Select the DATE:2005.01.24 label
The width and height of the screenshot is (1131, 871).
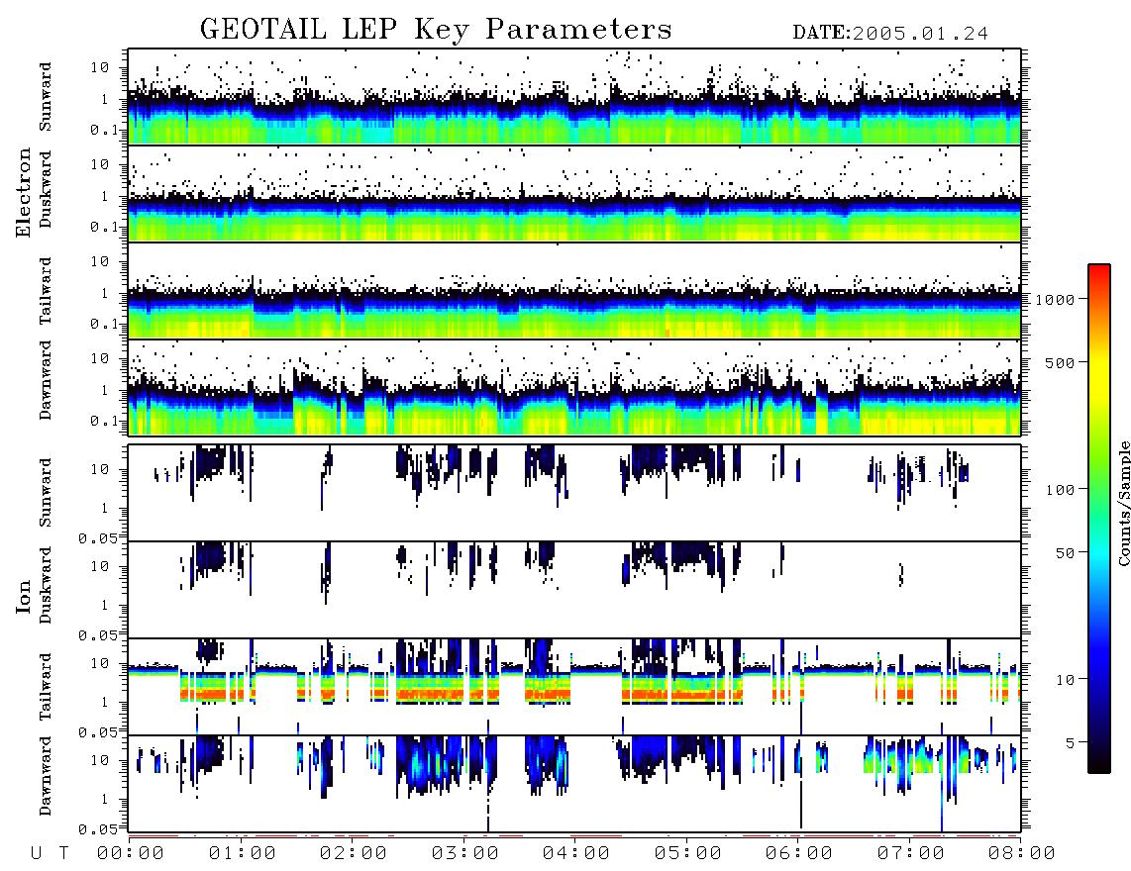890,34
